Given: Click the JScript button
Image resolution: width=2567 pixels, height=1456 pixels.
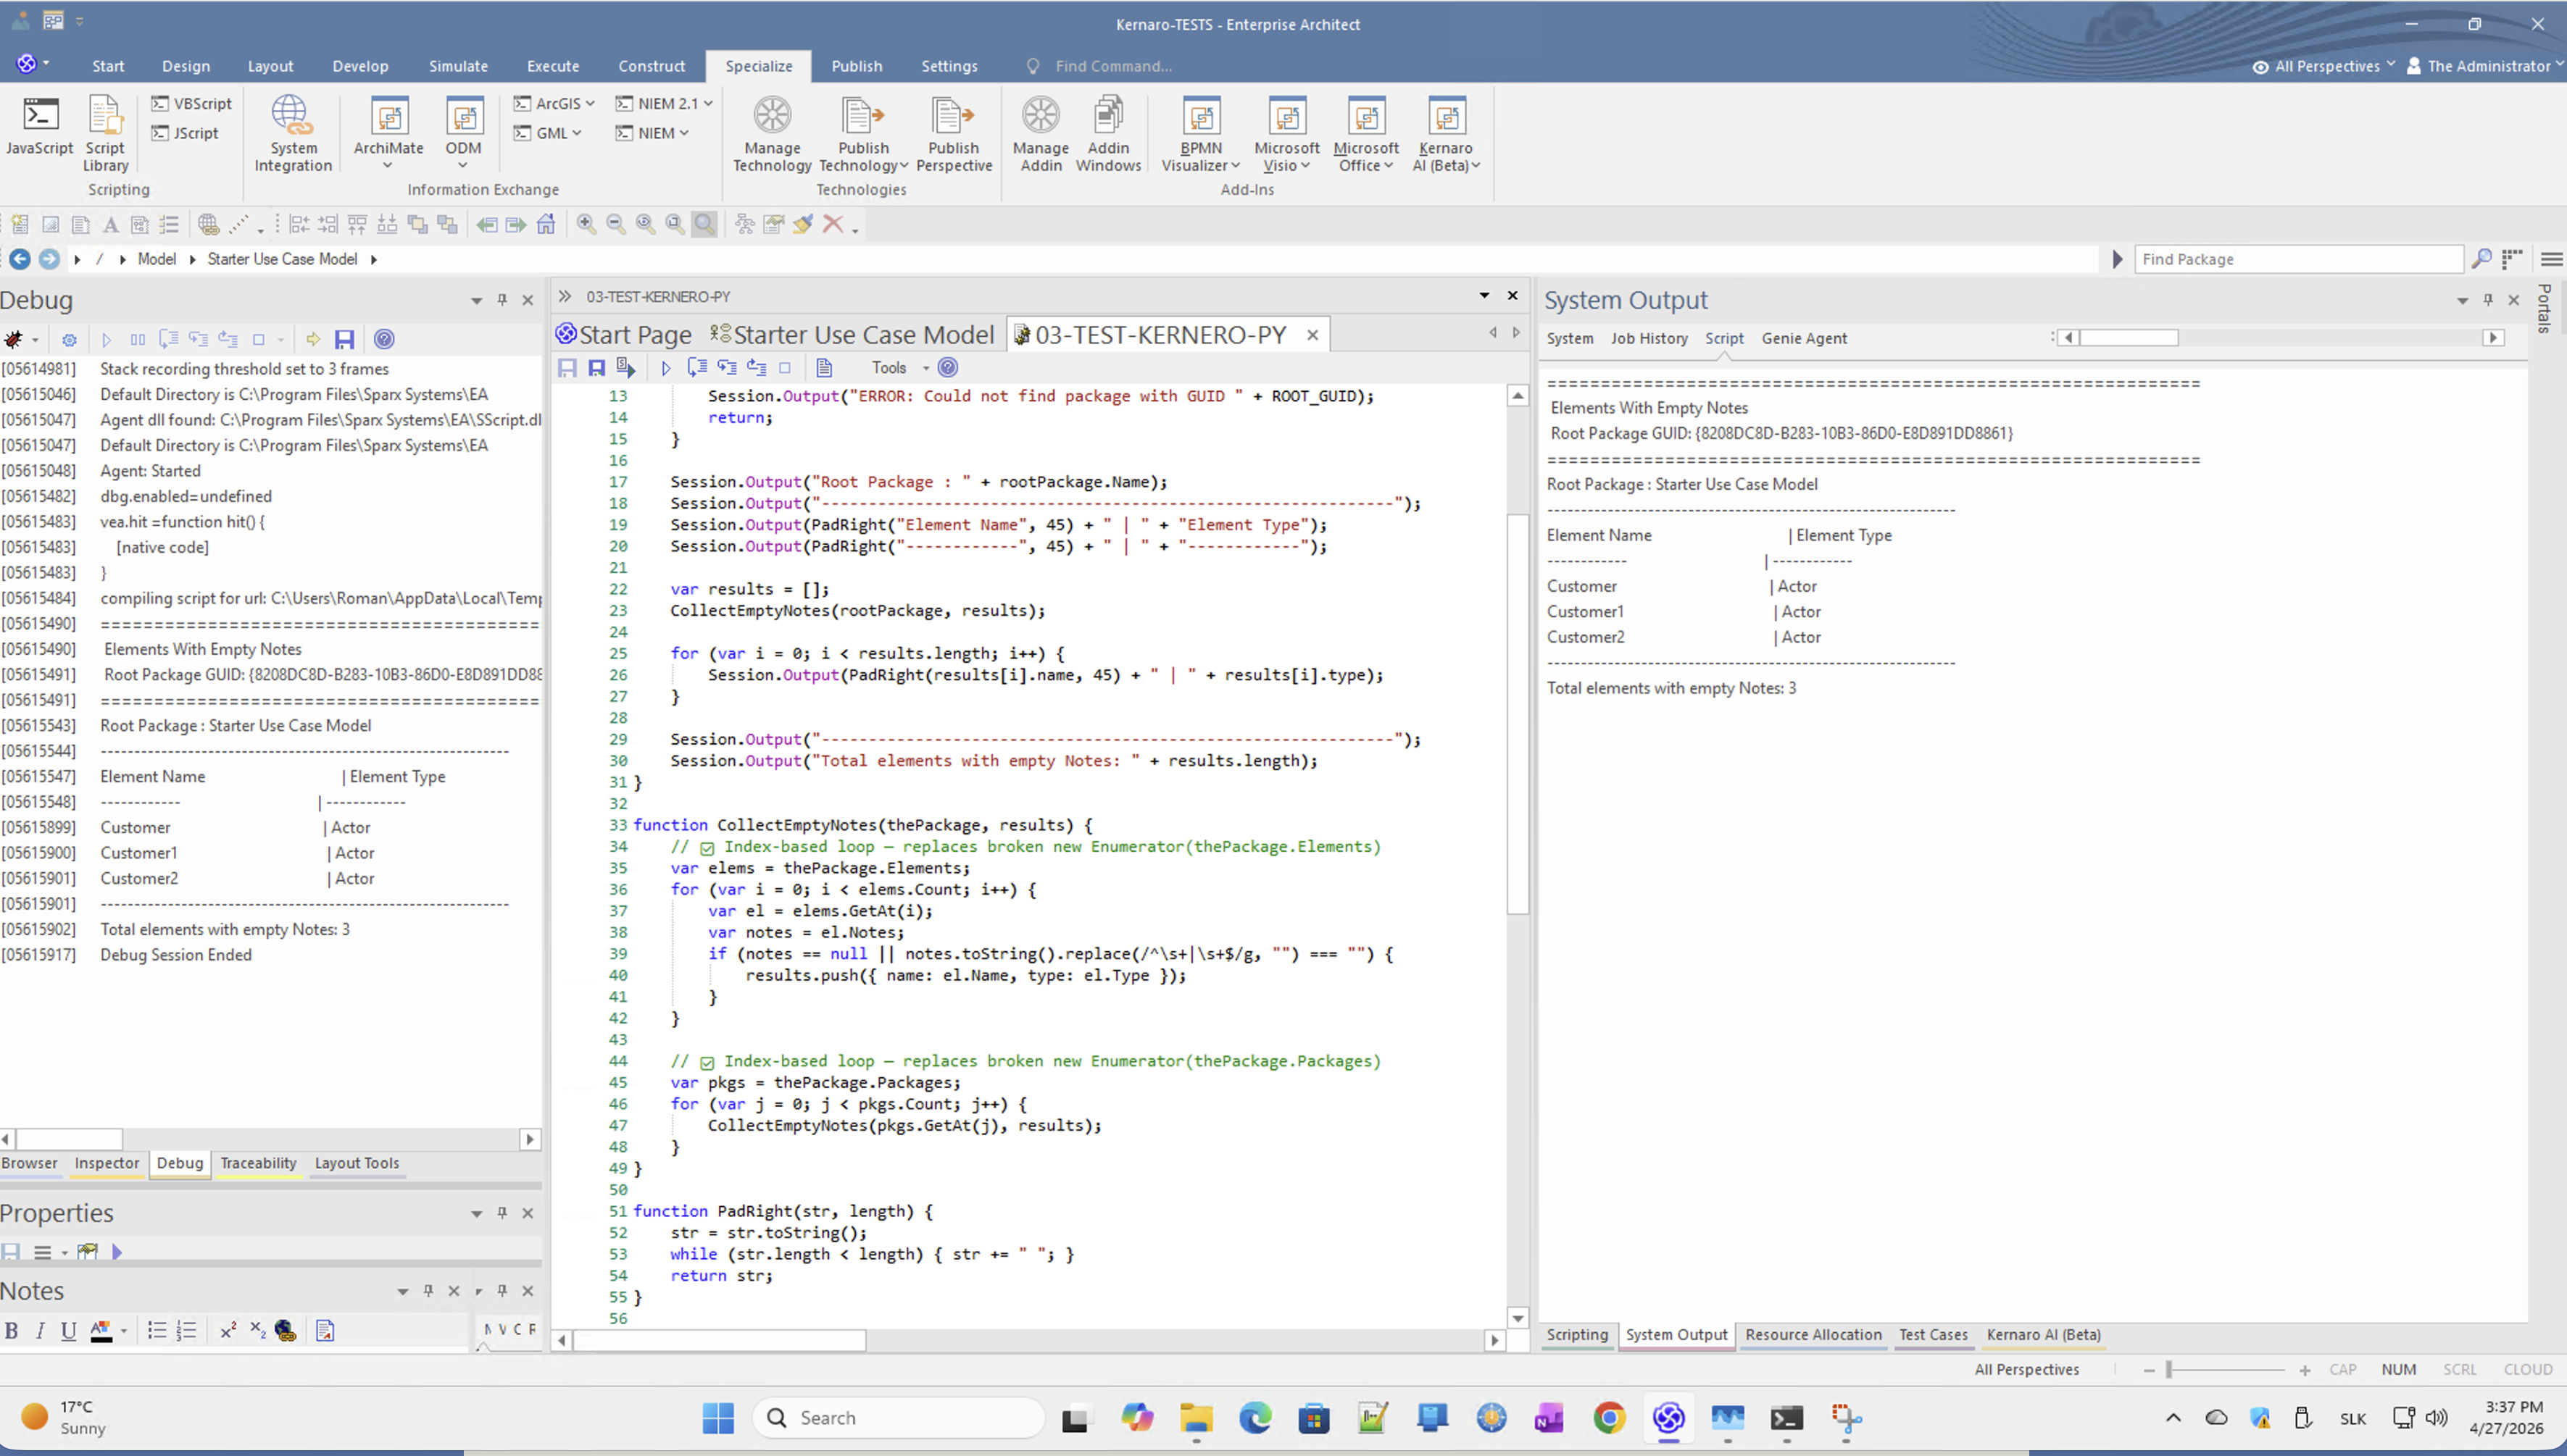Looking at the screenshot, I should click(185, 133).
